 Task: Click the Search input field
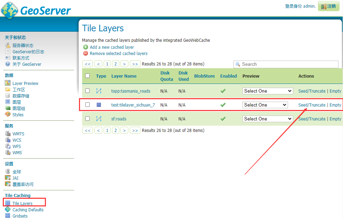point(286,64)
